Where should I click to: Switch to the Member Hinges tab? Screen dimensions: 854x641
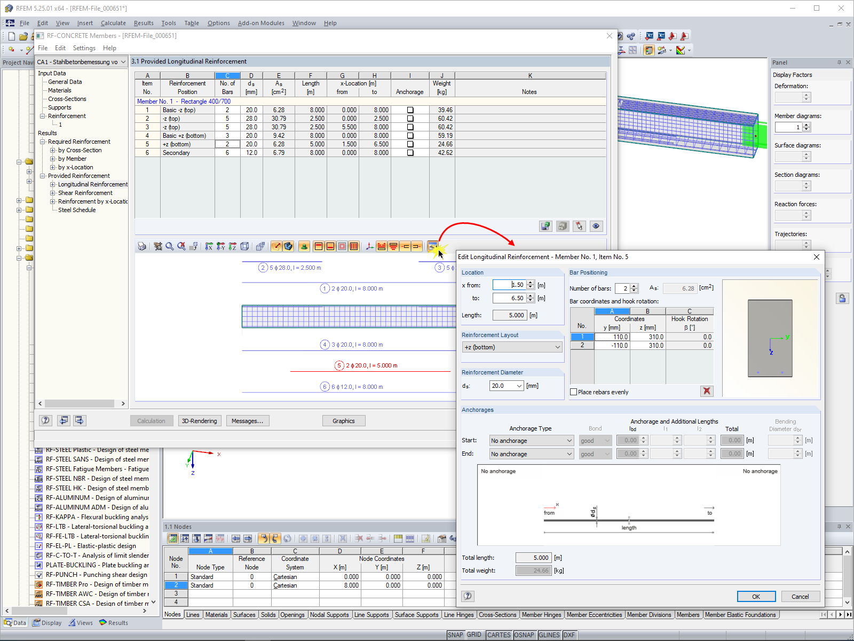click(541, 615)
